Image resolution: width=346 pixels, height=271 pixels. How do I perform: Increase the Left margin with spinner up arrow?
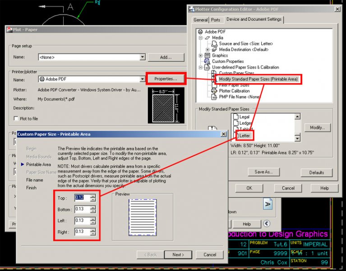(93, 219)
